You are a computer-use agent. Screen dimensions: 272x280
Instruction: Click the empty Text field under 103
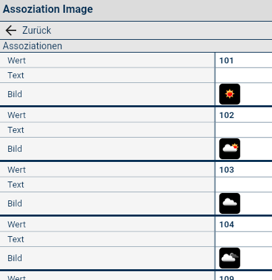click(x=244, y=185)
